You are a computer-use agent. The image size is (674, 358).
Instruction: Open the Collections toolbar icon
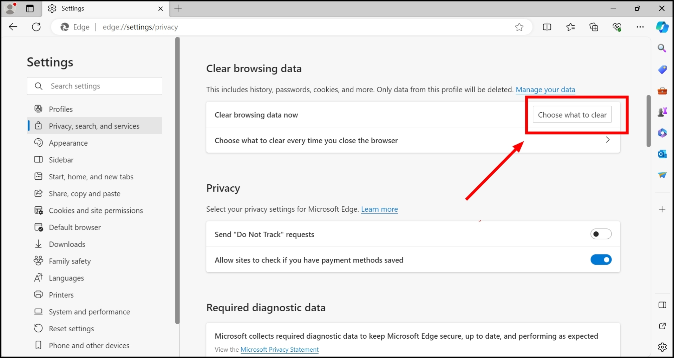tap(594, 27)
